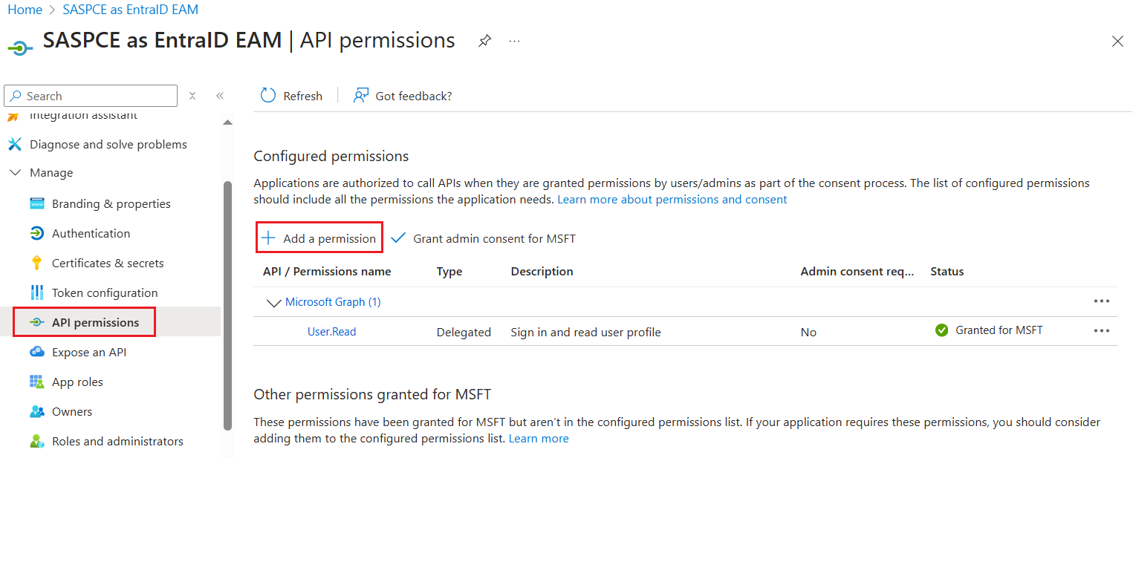1133x579 pixels.
Task: Click the pin icon next to page title
Action: (x=484, y=41)
